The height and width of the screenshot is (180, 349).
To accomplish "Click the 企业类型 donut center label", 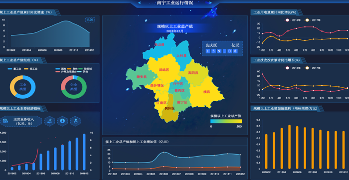I will (x=74, y=87).
